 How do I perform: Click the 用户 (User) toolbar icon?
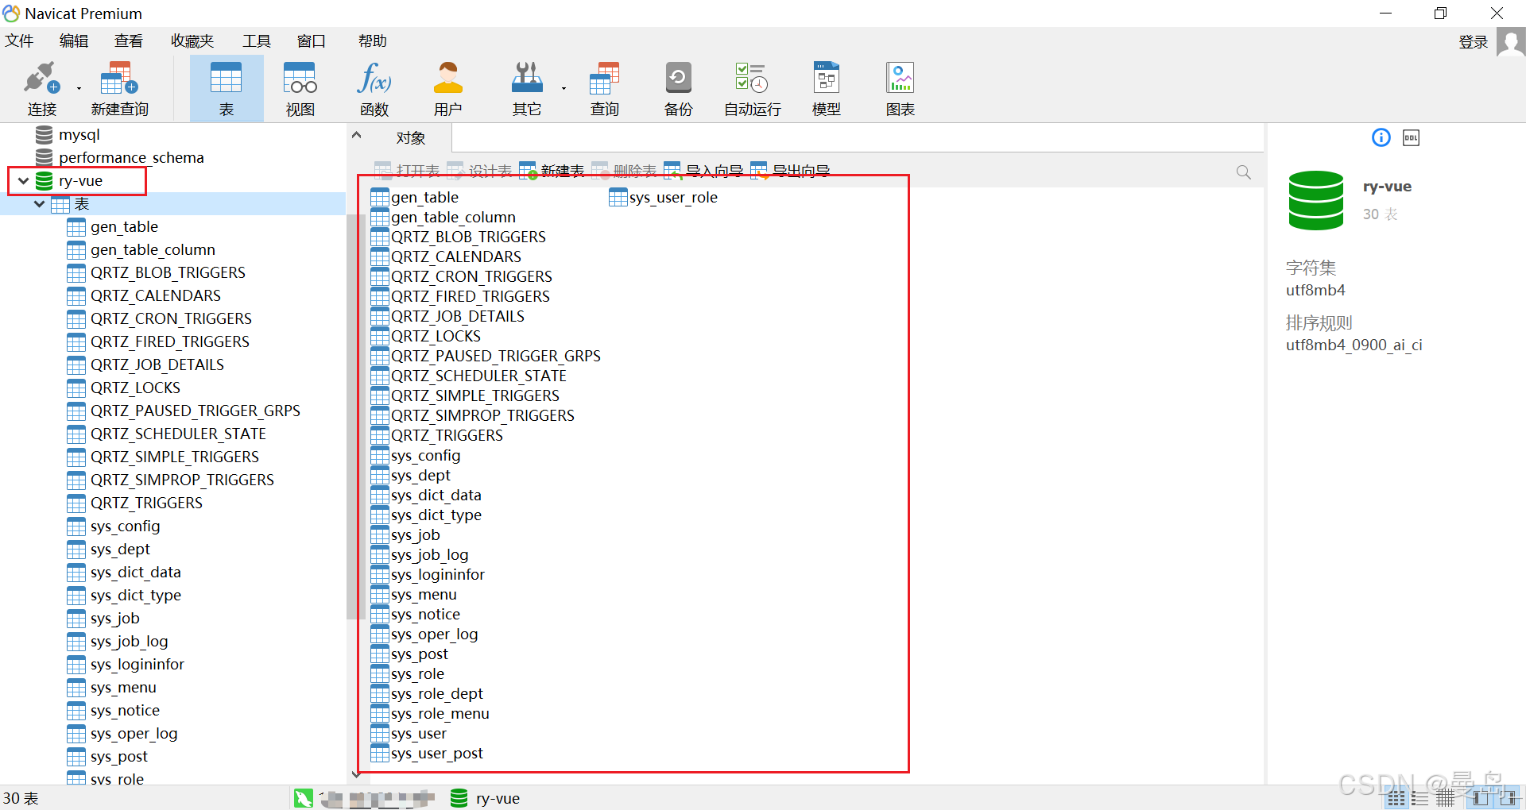(447, 88)
